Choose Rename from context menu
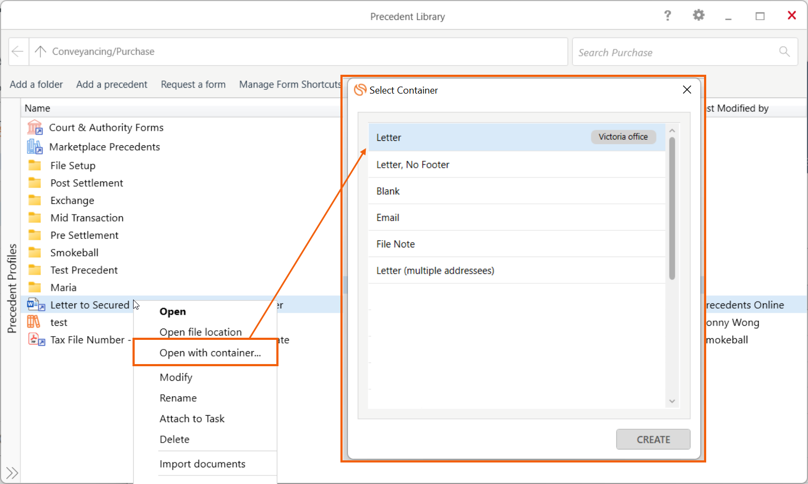This screenshot has height=484, width=808. click(178, 398)
